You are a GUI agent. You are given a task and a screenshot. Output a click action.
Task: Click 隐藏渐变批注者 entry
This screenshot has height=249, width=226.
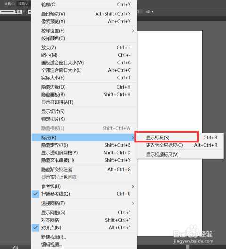pyautogui.click(x=84, y=170)
